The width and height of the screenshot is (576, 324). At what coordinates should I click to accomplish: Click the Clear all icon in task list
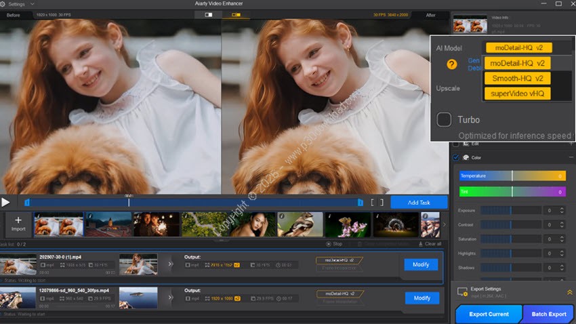[419, 244]
